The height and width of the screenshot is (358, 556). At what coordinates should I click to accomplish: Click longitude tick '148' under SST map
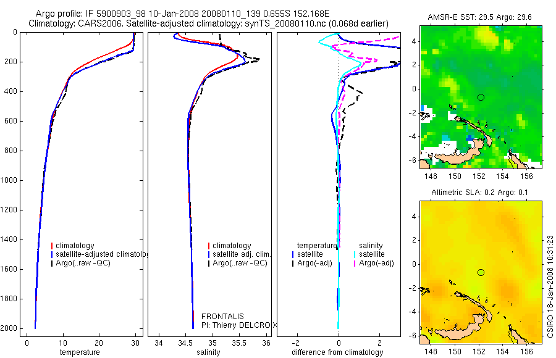point(431,176)
